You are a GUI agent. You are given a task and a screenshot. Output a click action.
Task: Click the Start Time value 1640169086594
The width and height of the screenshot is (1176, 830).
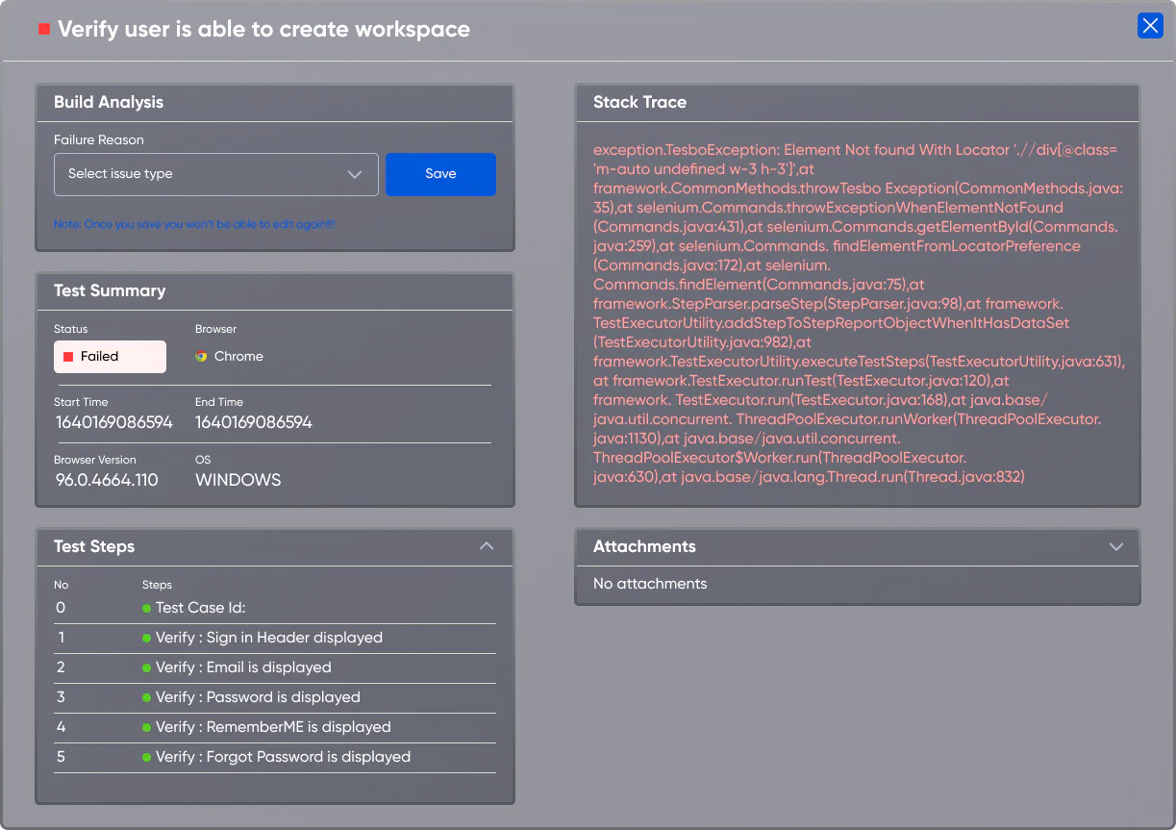tap(113, 422)
